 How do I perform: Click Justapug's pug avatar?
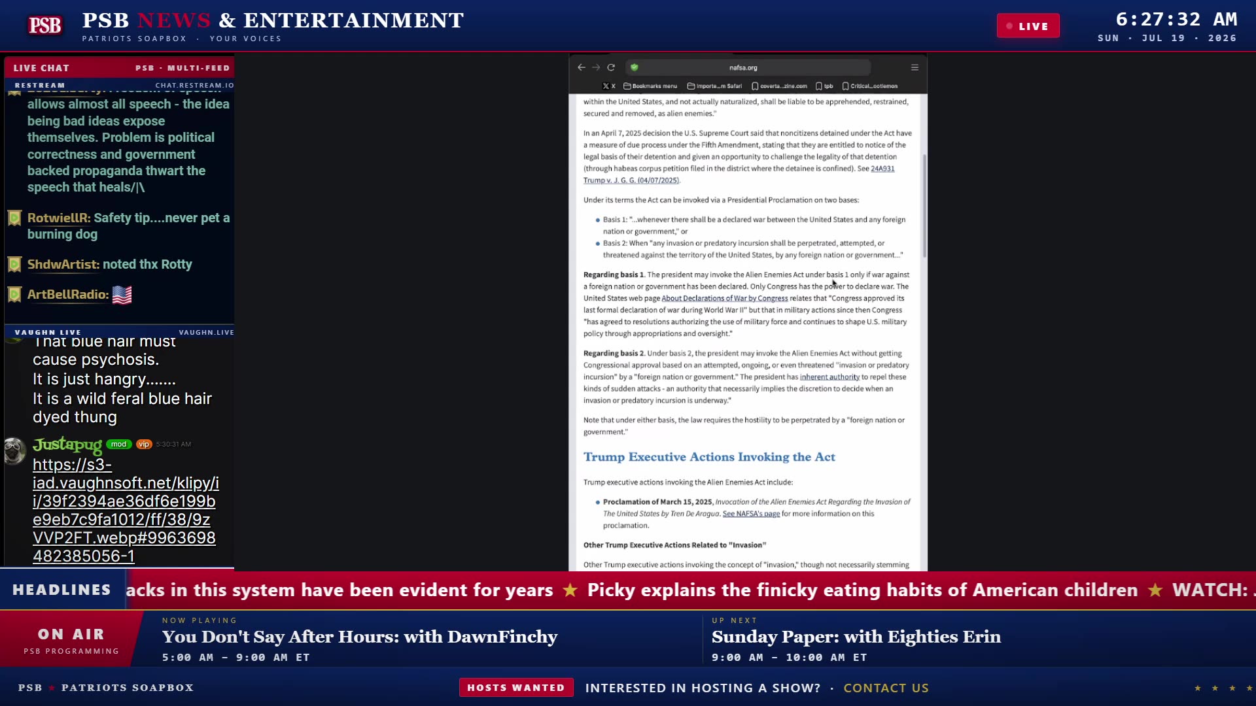(x=14, y=450)
